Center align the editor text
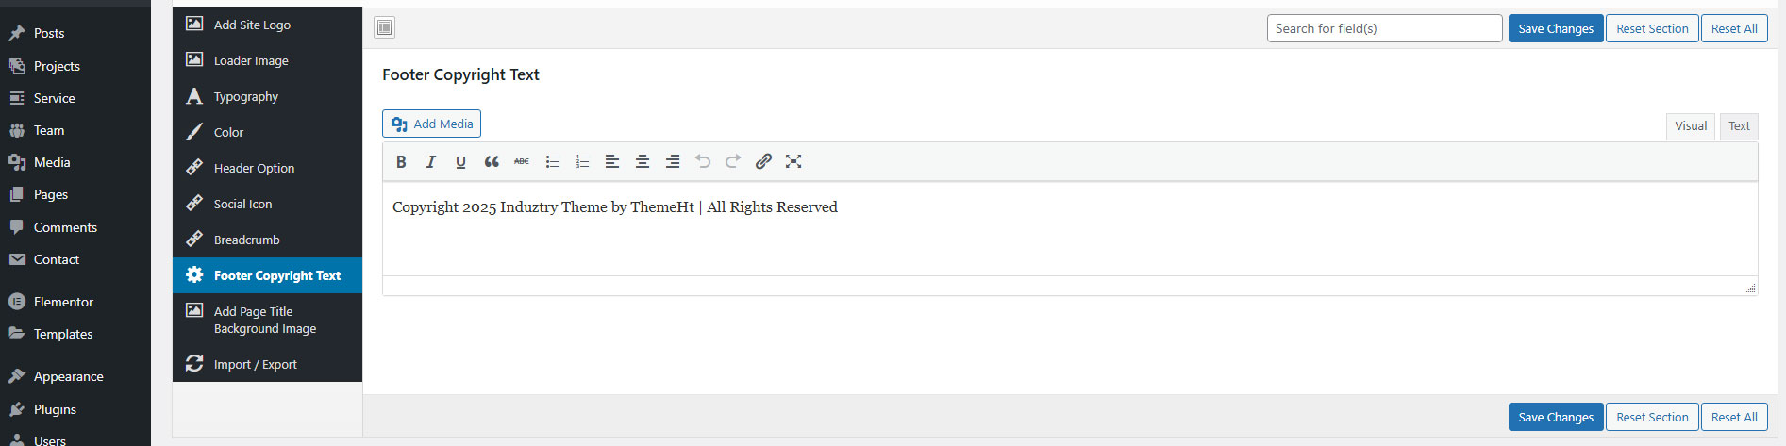The image size is (1786, 446). tap(643, 161)
